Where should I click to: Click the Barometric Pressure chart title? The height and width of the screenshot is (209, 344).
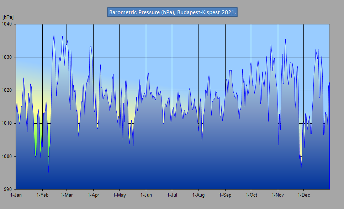tap(173, 12)
